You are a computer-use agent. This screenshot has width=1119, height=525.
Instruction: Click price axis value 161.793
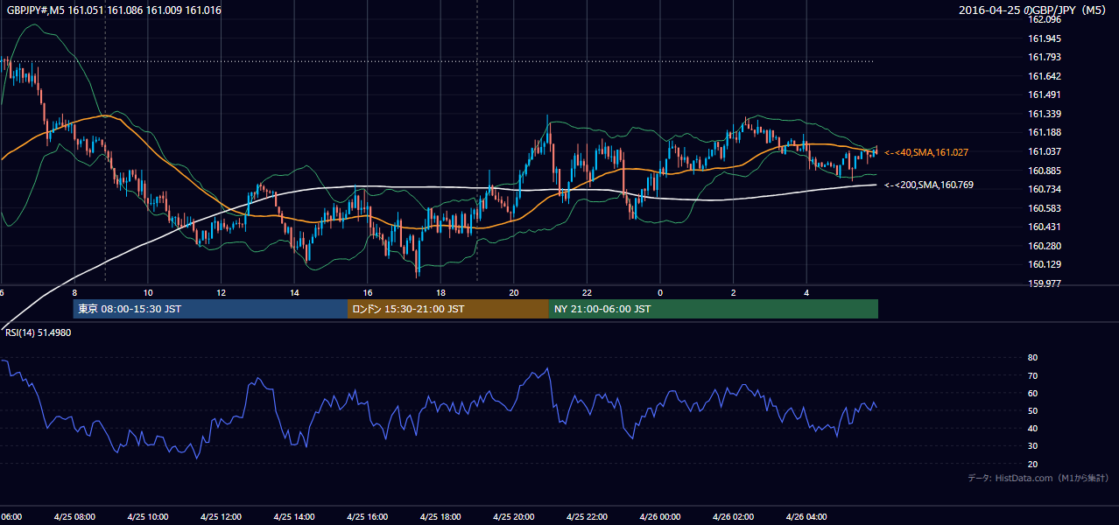pyautogui.click(x=1045, y=57)
